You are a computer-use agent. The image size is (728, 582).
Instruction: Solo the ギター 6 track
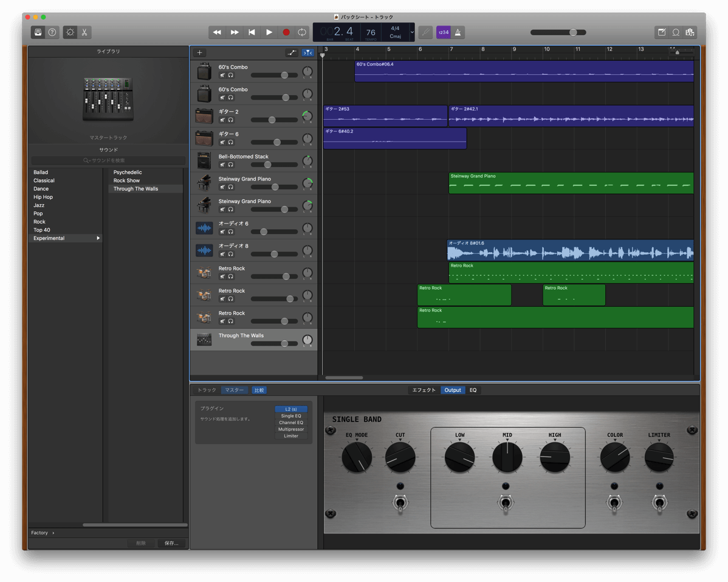(x=231, y=143)
